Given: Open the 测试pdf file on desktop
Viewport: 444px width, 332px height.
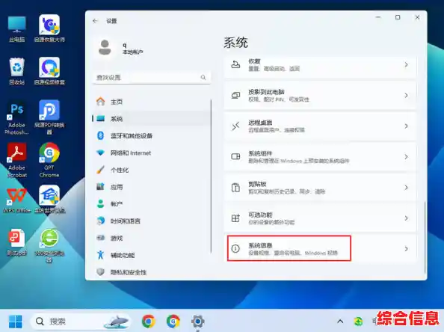Looking at the screenshot, I should [17, 242].
